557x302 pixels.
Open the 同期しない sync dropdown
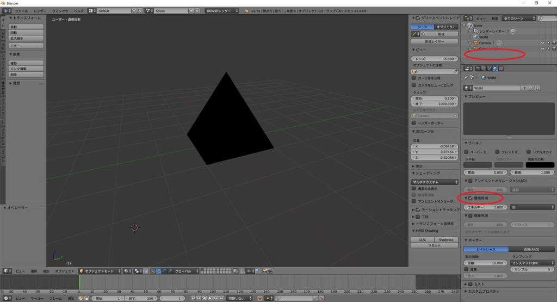click(x=239, y=298)
